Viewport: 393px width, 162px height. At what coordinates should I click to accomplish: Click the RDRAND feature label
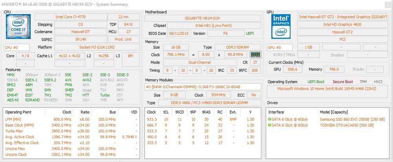(33, 100)
